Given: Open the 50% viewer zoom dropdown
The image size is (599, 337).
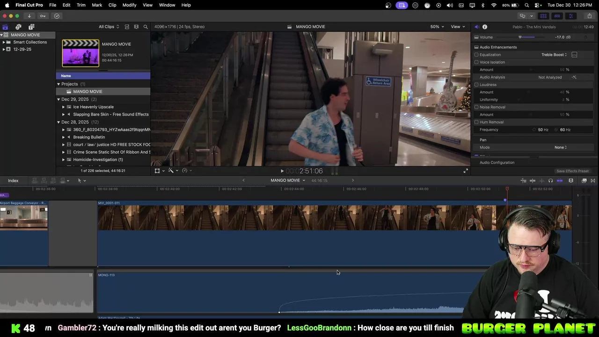Looking at the screenshot, I should (x=438, y=27).
